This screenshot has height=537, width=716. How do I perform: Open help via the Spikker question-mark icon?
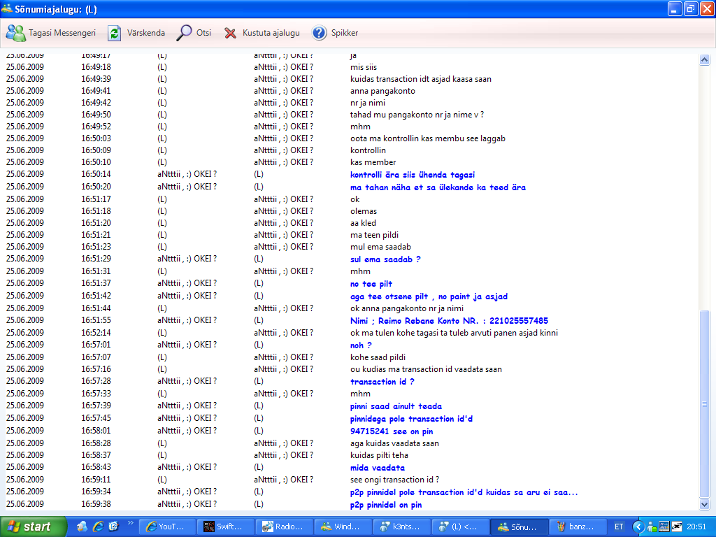coord(320,32)
